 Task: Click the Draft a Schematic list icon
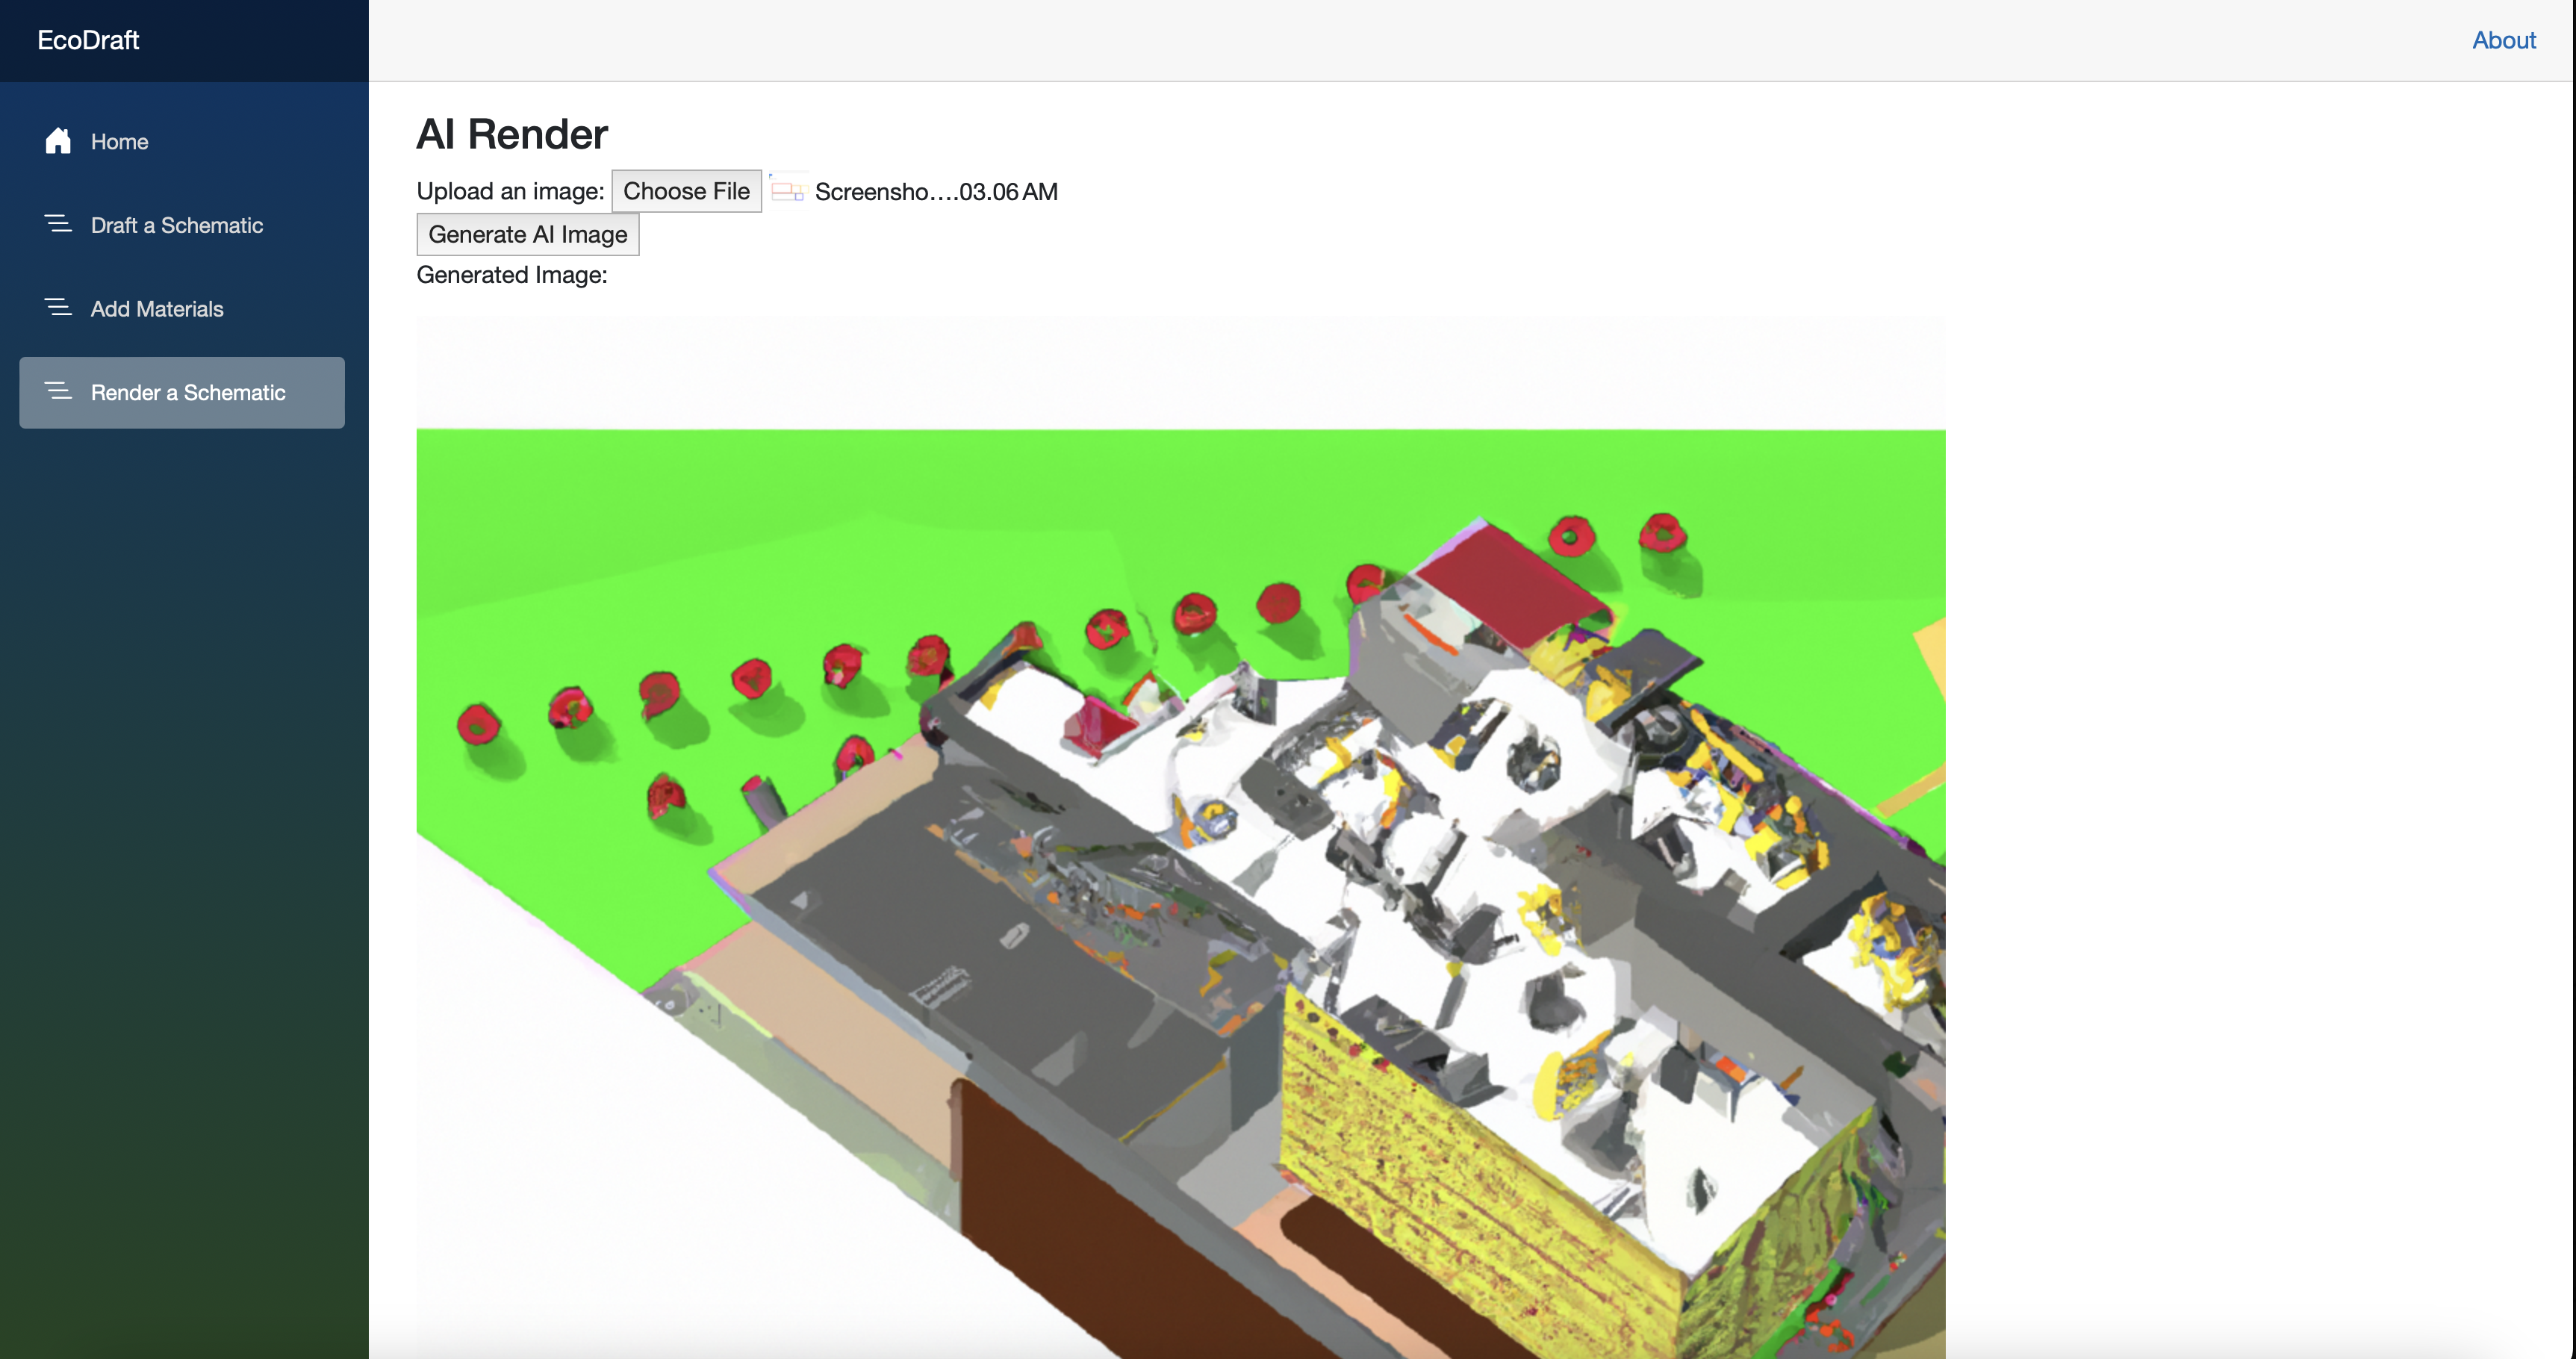[x=58, y=224]
